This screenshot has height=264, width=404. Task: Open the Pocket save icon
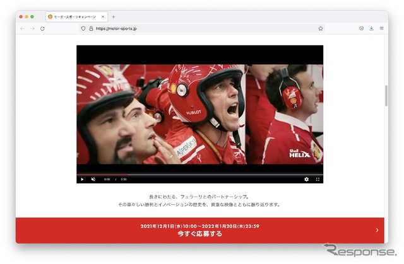pos(362,28)
